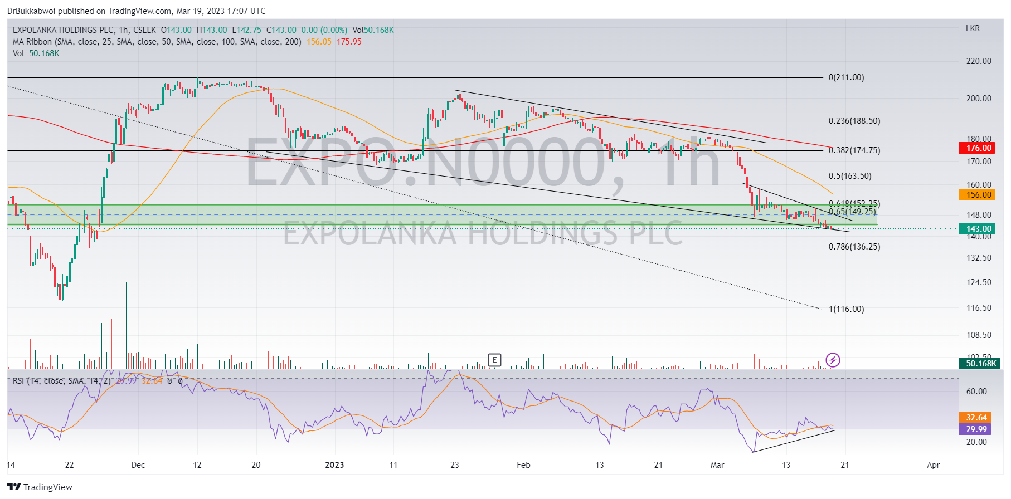Click the orange 32.64 RSI value tag
The height and width of the screenshot is (499, 1011).
[976, 418]
